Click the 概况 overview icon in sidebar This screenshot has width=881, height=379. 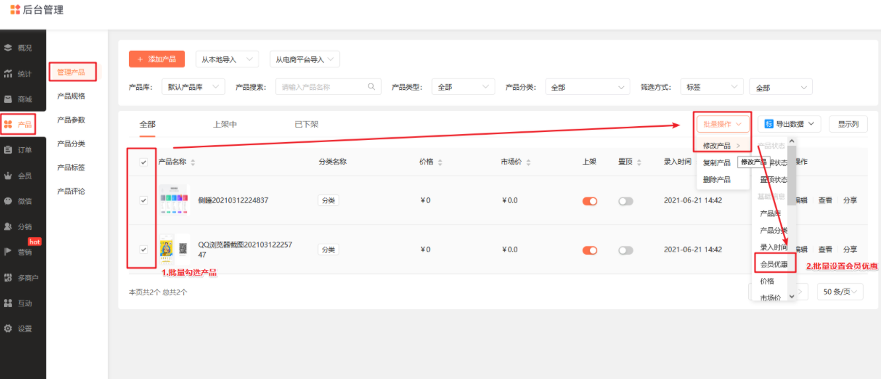pyautogui.click(x=8, y=48)
